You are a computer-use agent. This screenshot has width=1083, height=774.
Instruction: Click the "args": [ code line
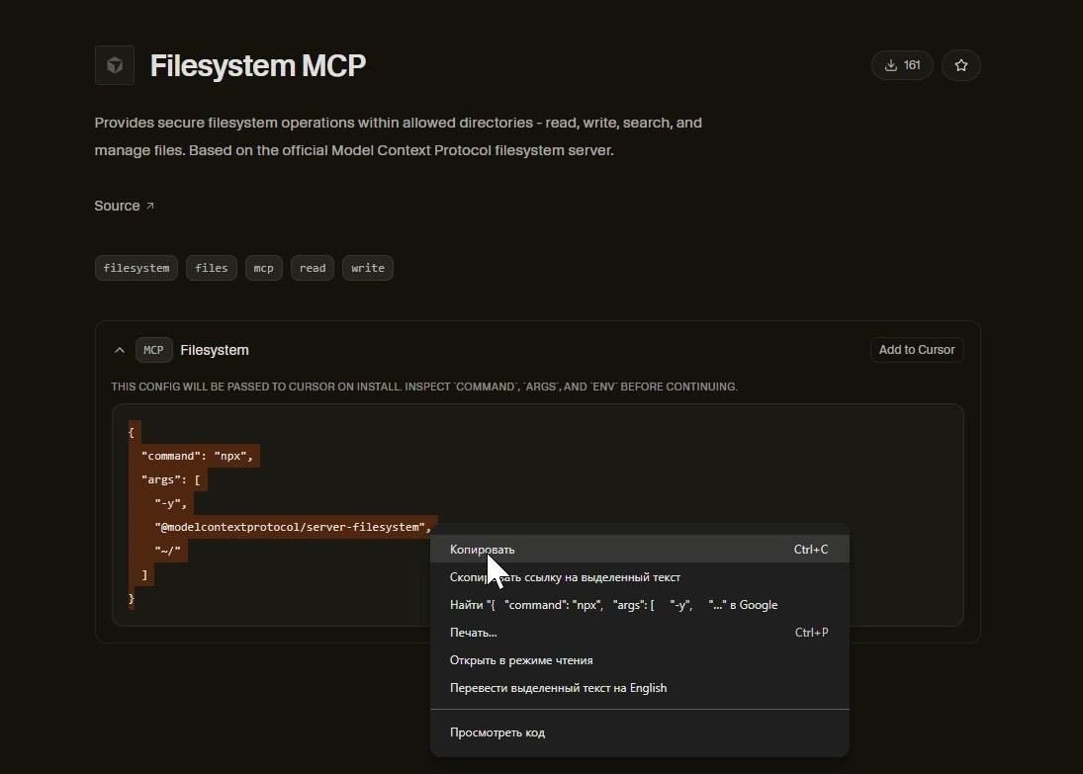click(170, 479)
